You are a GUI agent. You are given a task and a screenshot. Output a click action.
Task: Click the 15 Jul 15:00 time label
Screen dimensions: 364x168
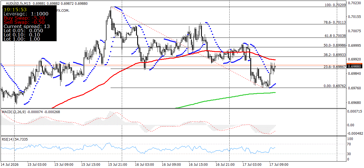point(91,165)
